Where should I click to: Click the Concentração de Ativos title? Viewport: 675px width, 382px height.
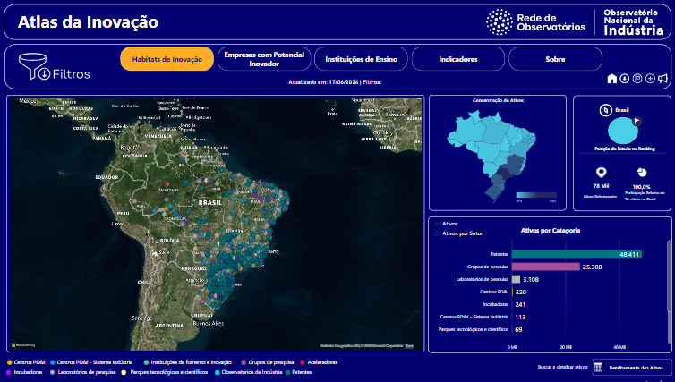pos(498,100)
